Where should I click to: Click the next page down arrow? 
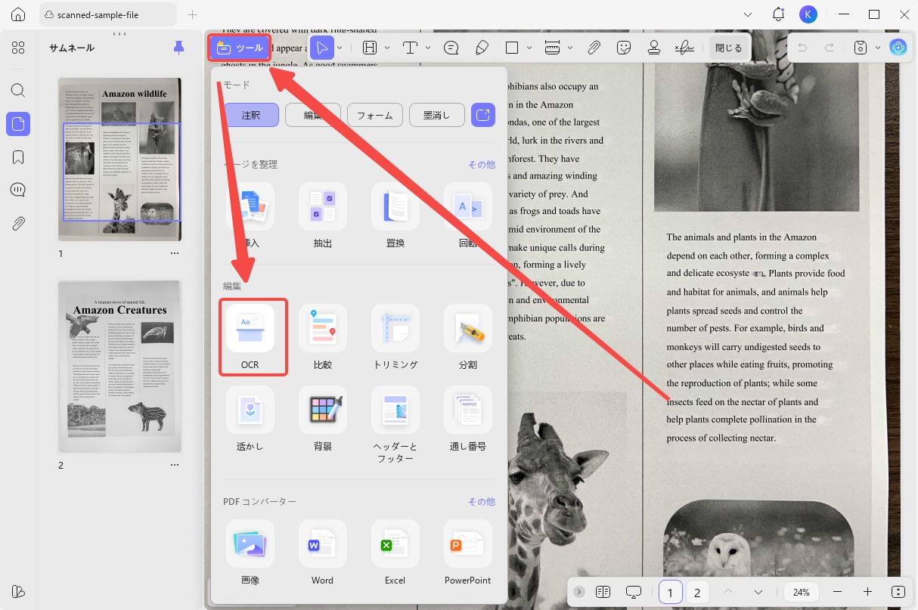[758, 592]
